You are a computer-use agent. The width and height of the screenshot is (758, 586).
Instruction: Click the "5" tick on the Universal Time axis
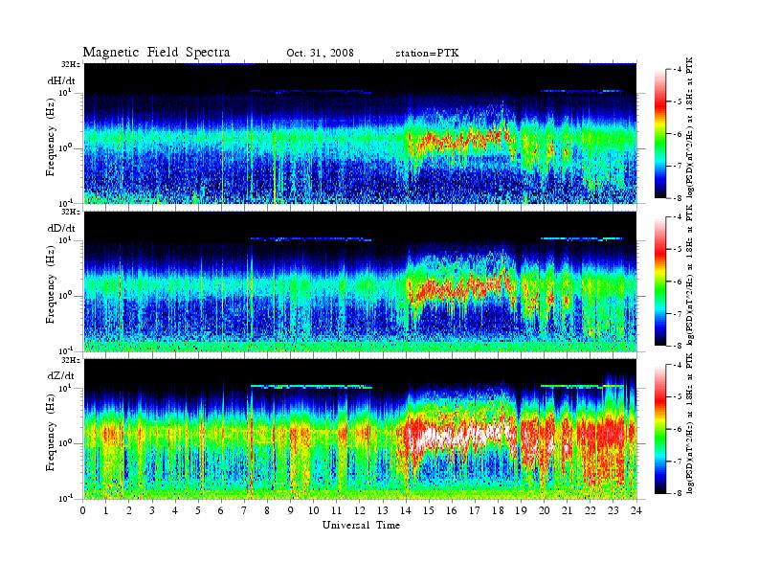[x=198, y=510]
